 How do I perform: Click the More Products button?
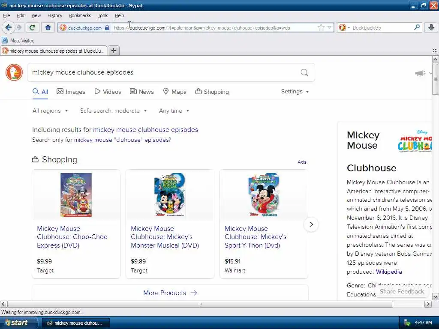coord(170,293)
